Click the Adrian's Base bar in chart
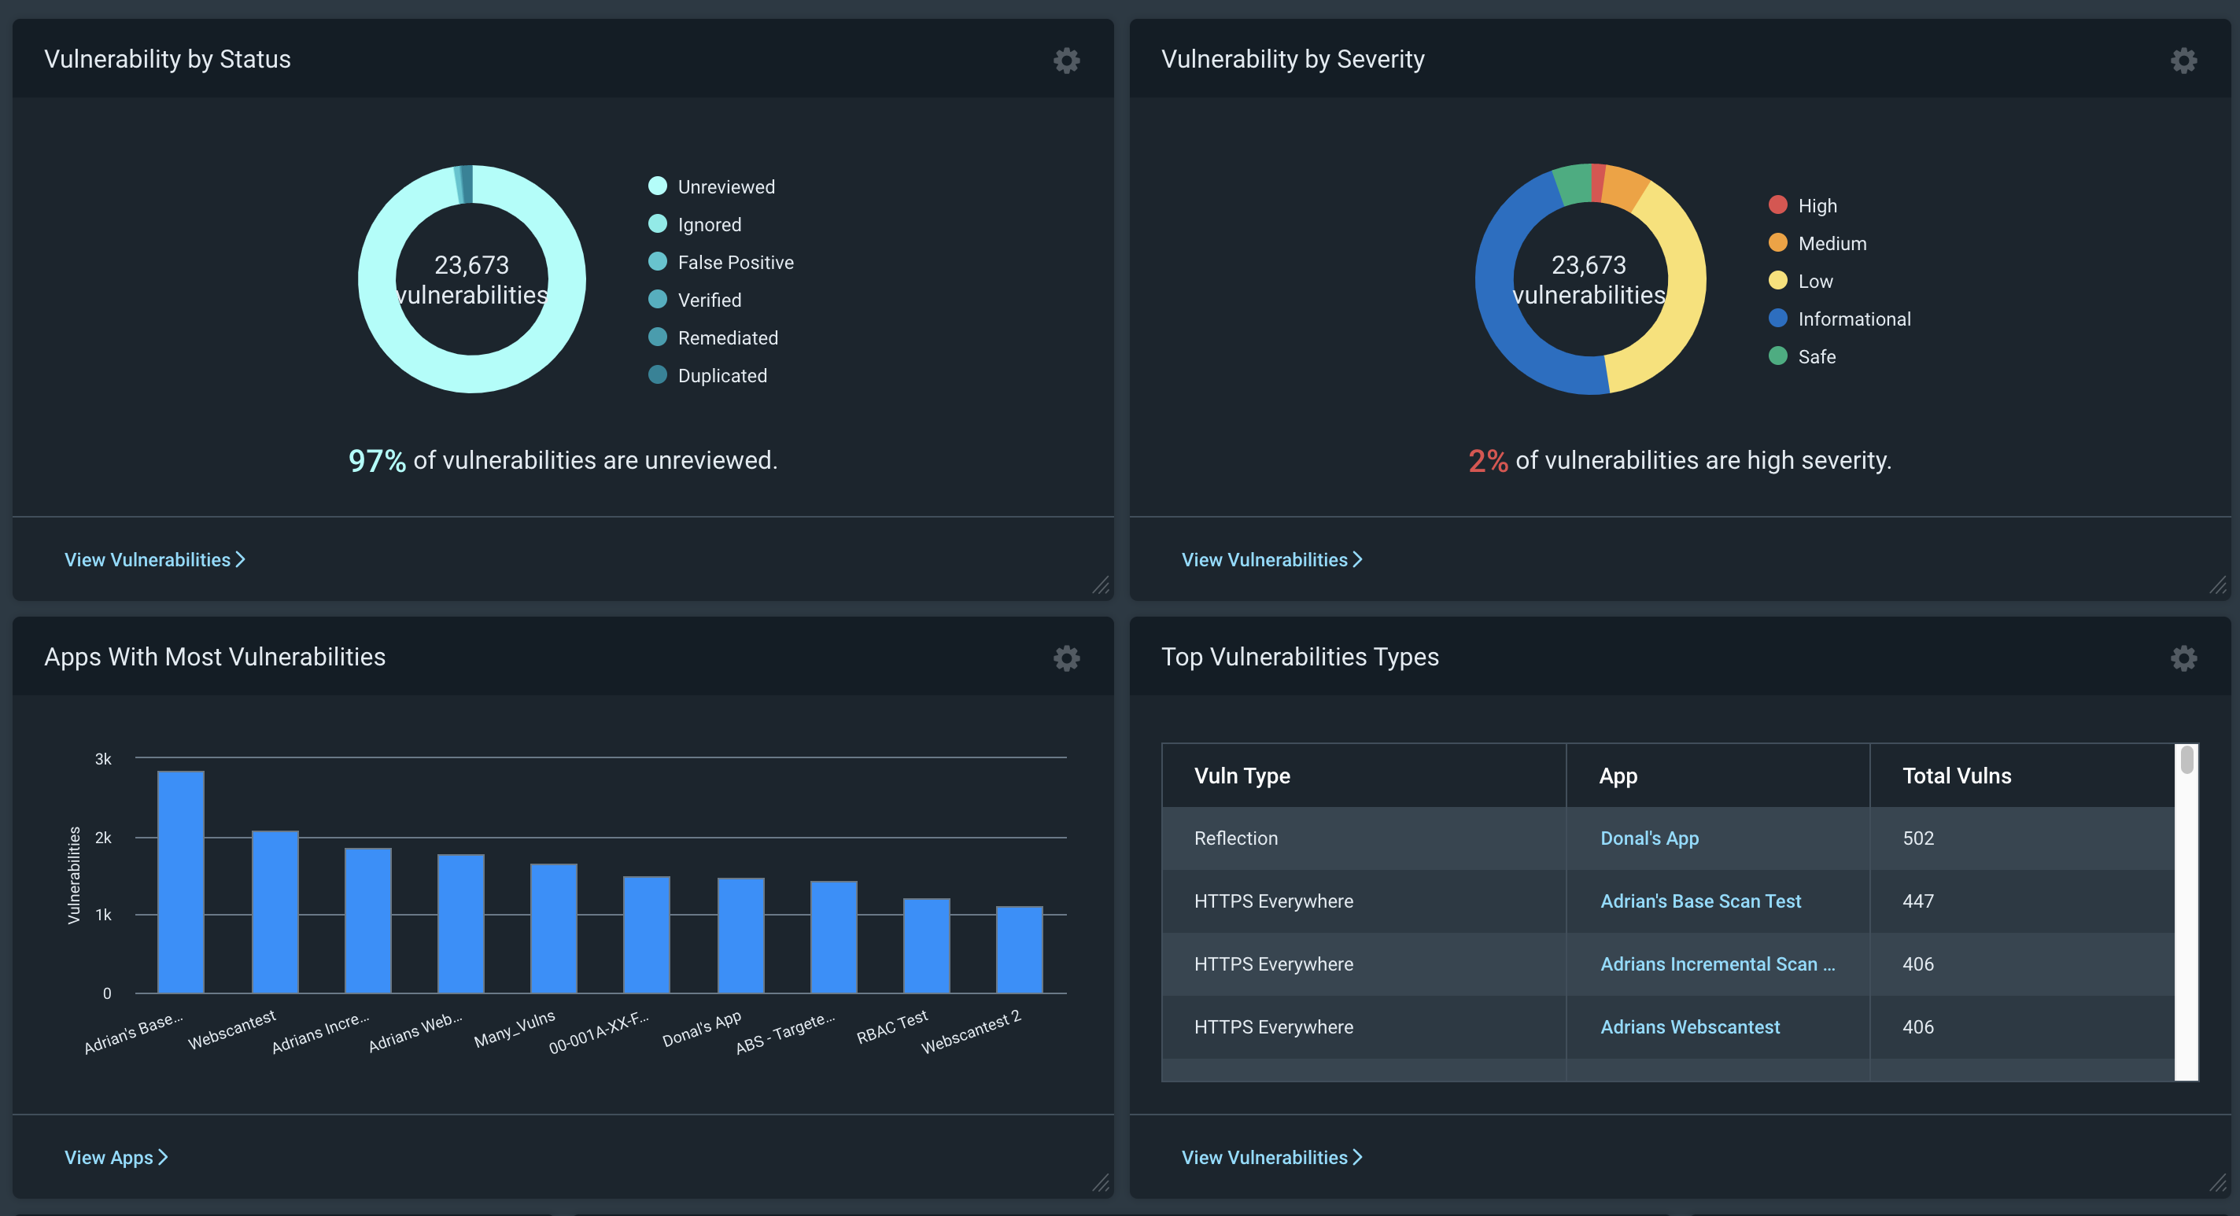The image size is (2240, 1216). (181, 883)
